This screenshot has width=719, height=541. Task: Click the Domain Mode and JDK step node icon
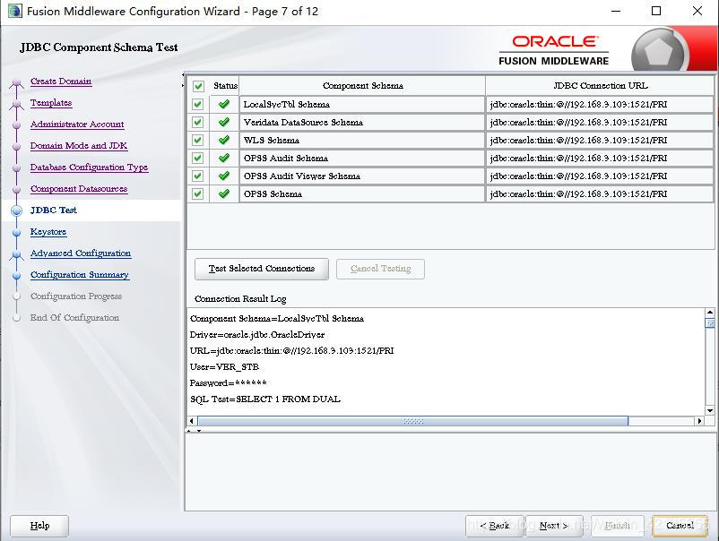(x=16, y=147)
